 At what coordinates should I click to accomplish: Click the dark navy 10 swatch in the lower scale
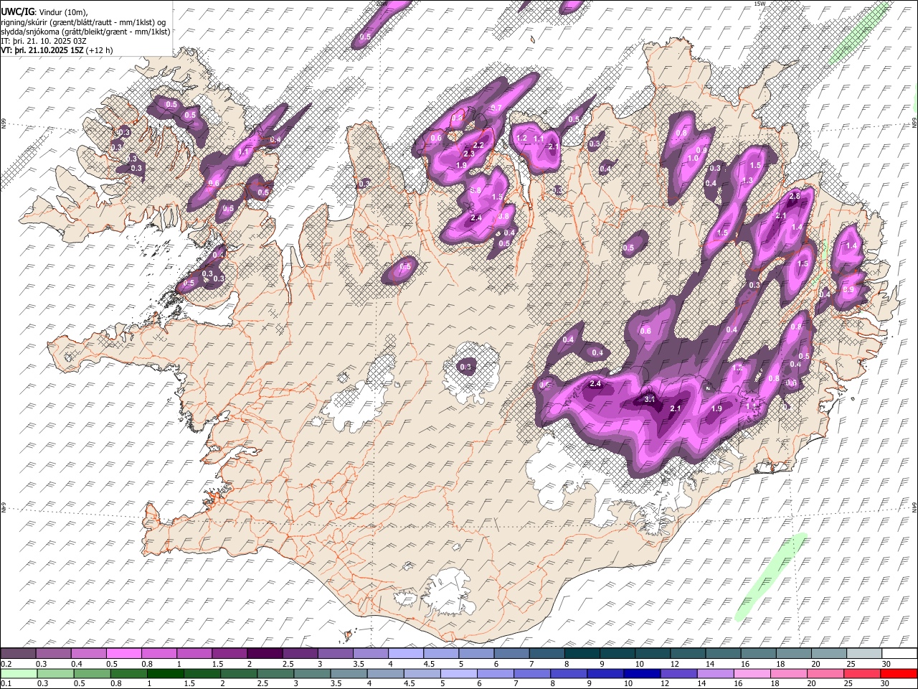[x=642, y=673]
